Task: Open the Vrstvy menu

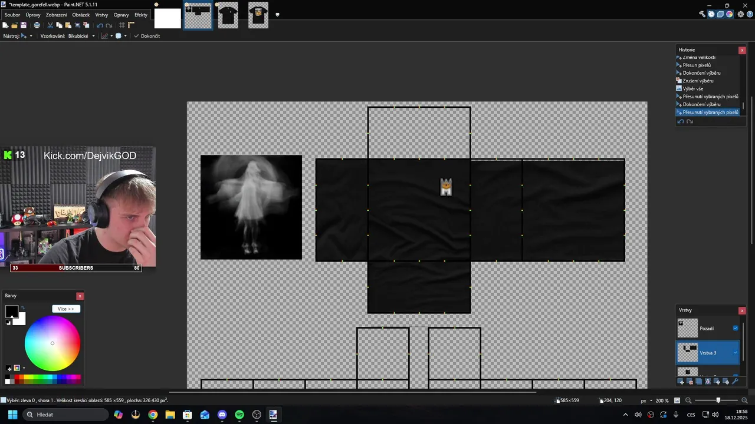Action: pyautogui.click(x=101, y=15)
